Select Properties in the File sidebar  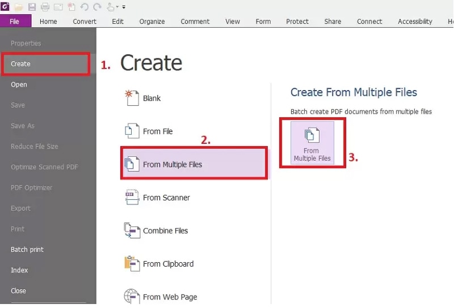click(26, 44)
